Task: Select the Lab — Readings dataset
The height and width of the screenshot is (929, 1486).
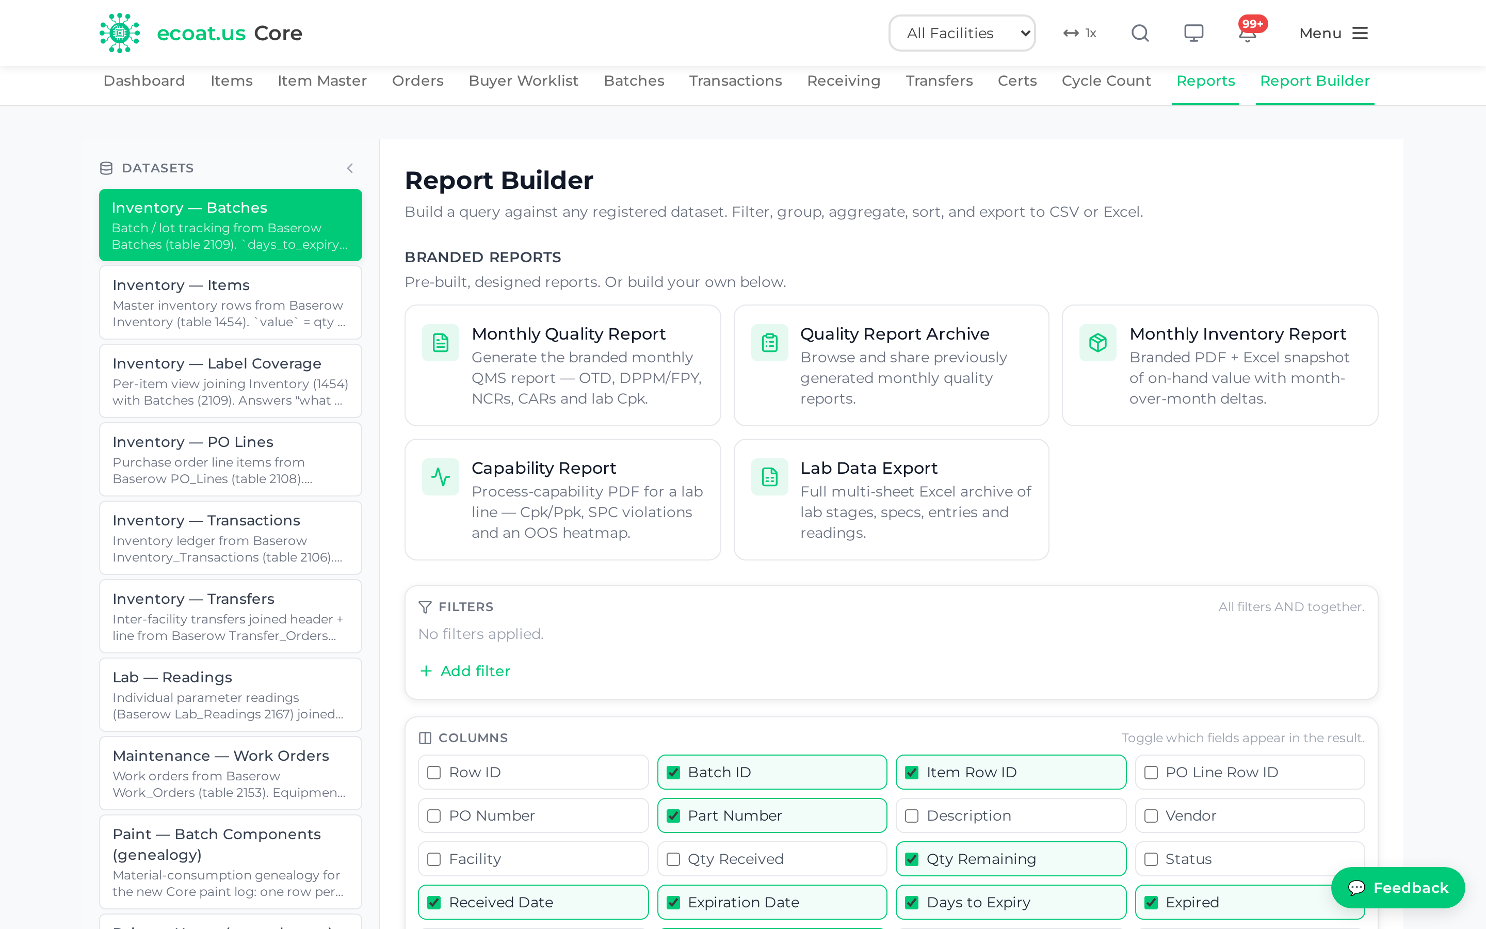Action: (230, 695)
